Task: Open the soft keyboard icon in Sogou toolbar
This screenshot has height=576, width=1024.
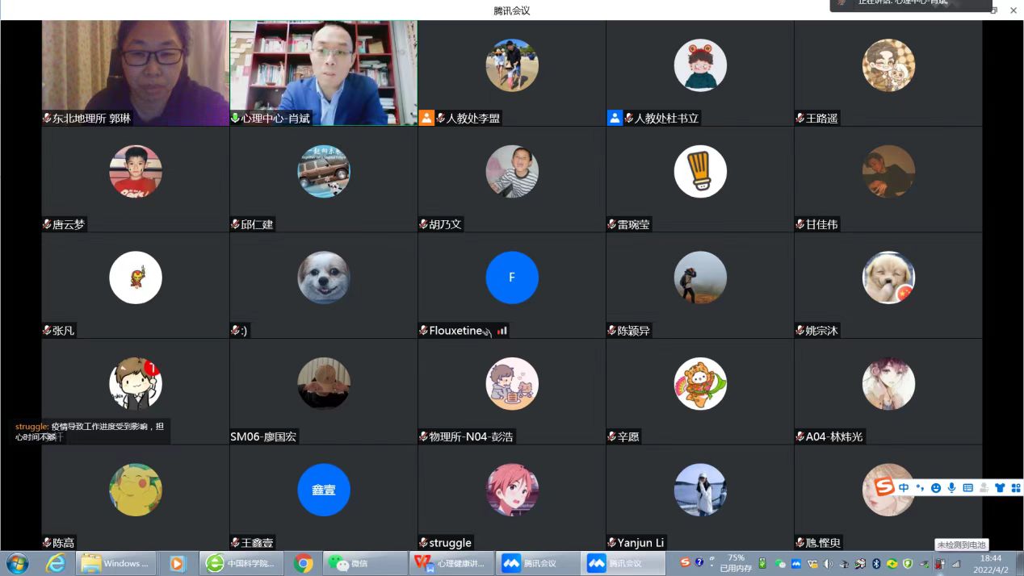Action: coord(967,488)
